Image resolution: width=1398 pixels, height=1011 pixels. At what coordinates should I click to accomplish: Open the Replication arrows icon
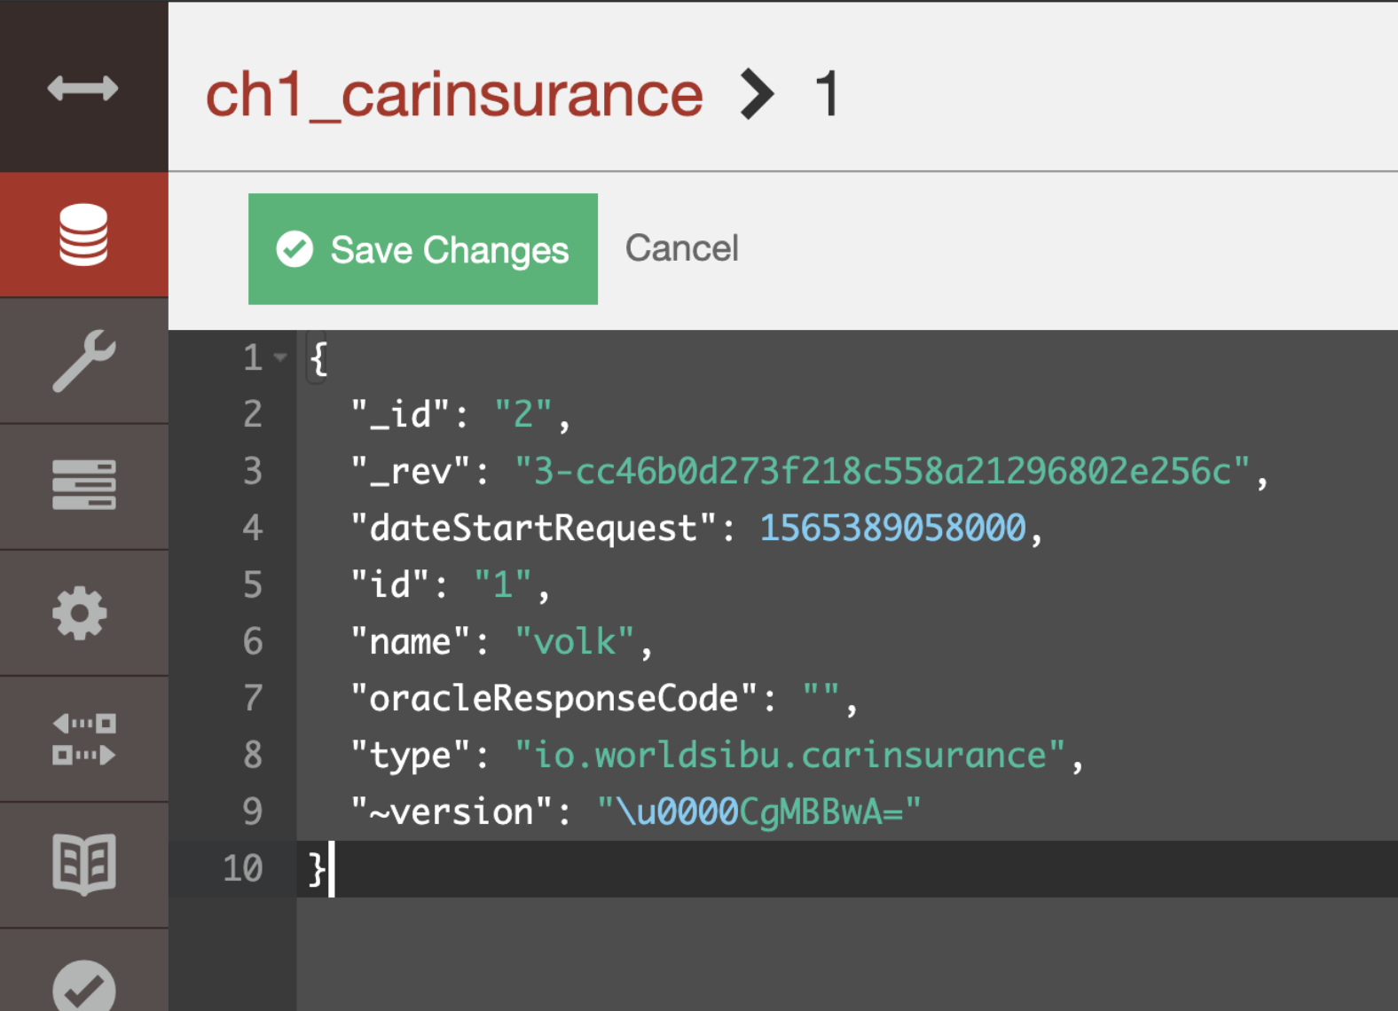click(x=83, y=739)
